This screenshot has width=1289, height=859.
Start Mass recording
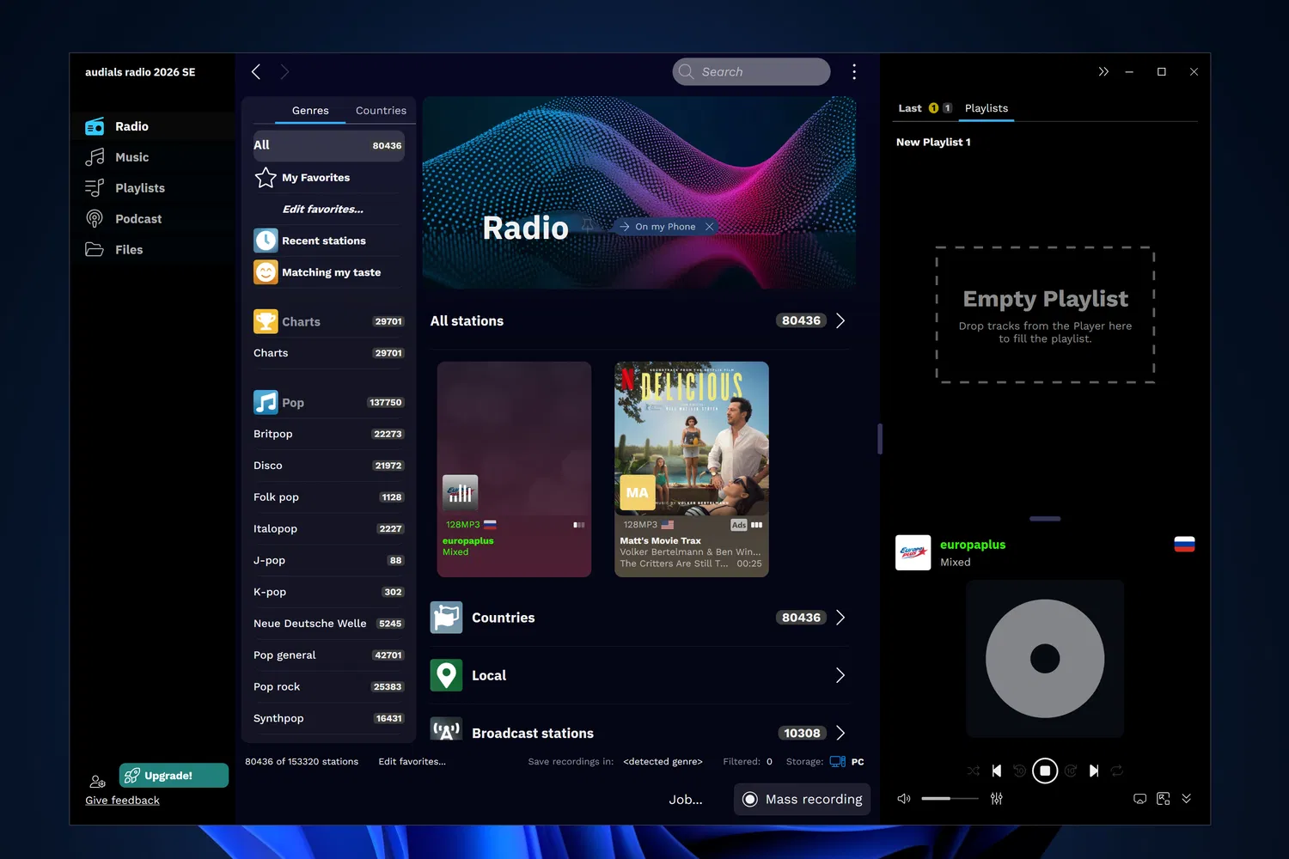pos(803,799)
